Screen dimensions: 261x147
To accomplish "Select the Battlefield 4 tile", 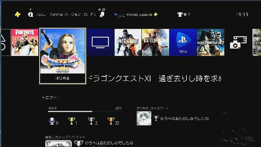I will (128, 42).
